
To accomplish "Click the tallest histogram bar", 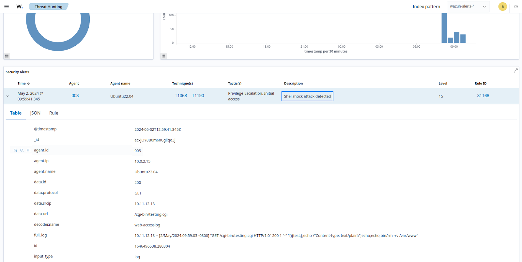I will coord(444,28).
